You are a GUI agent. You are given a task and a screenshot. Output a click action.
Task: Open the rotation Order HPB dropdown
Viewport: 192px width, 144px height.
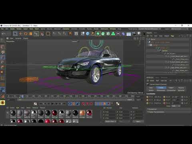(x=176, y=106)
